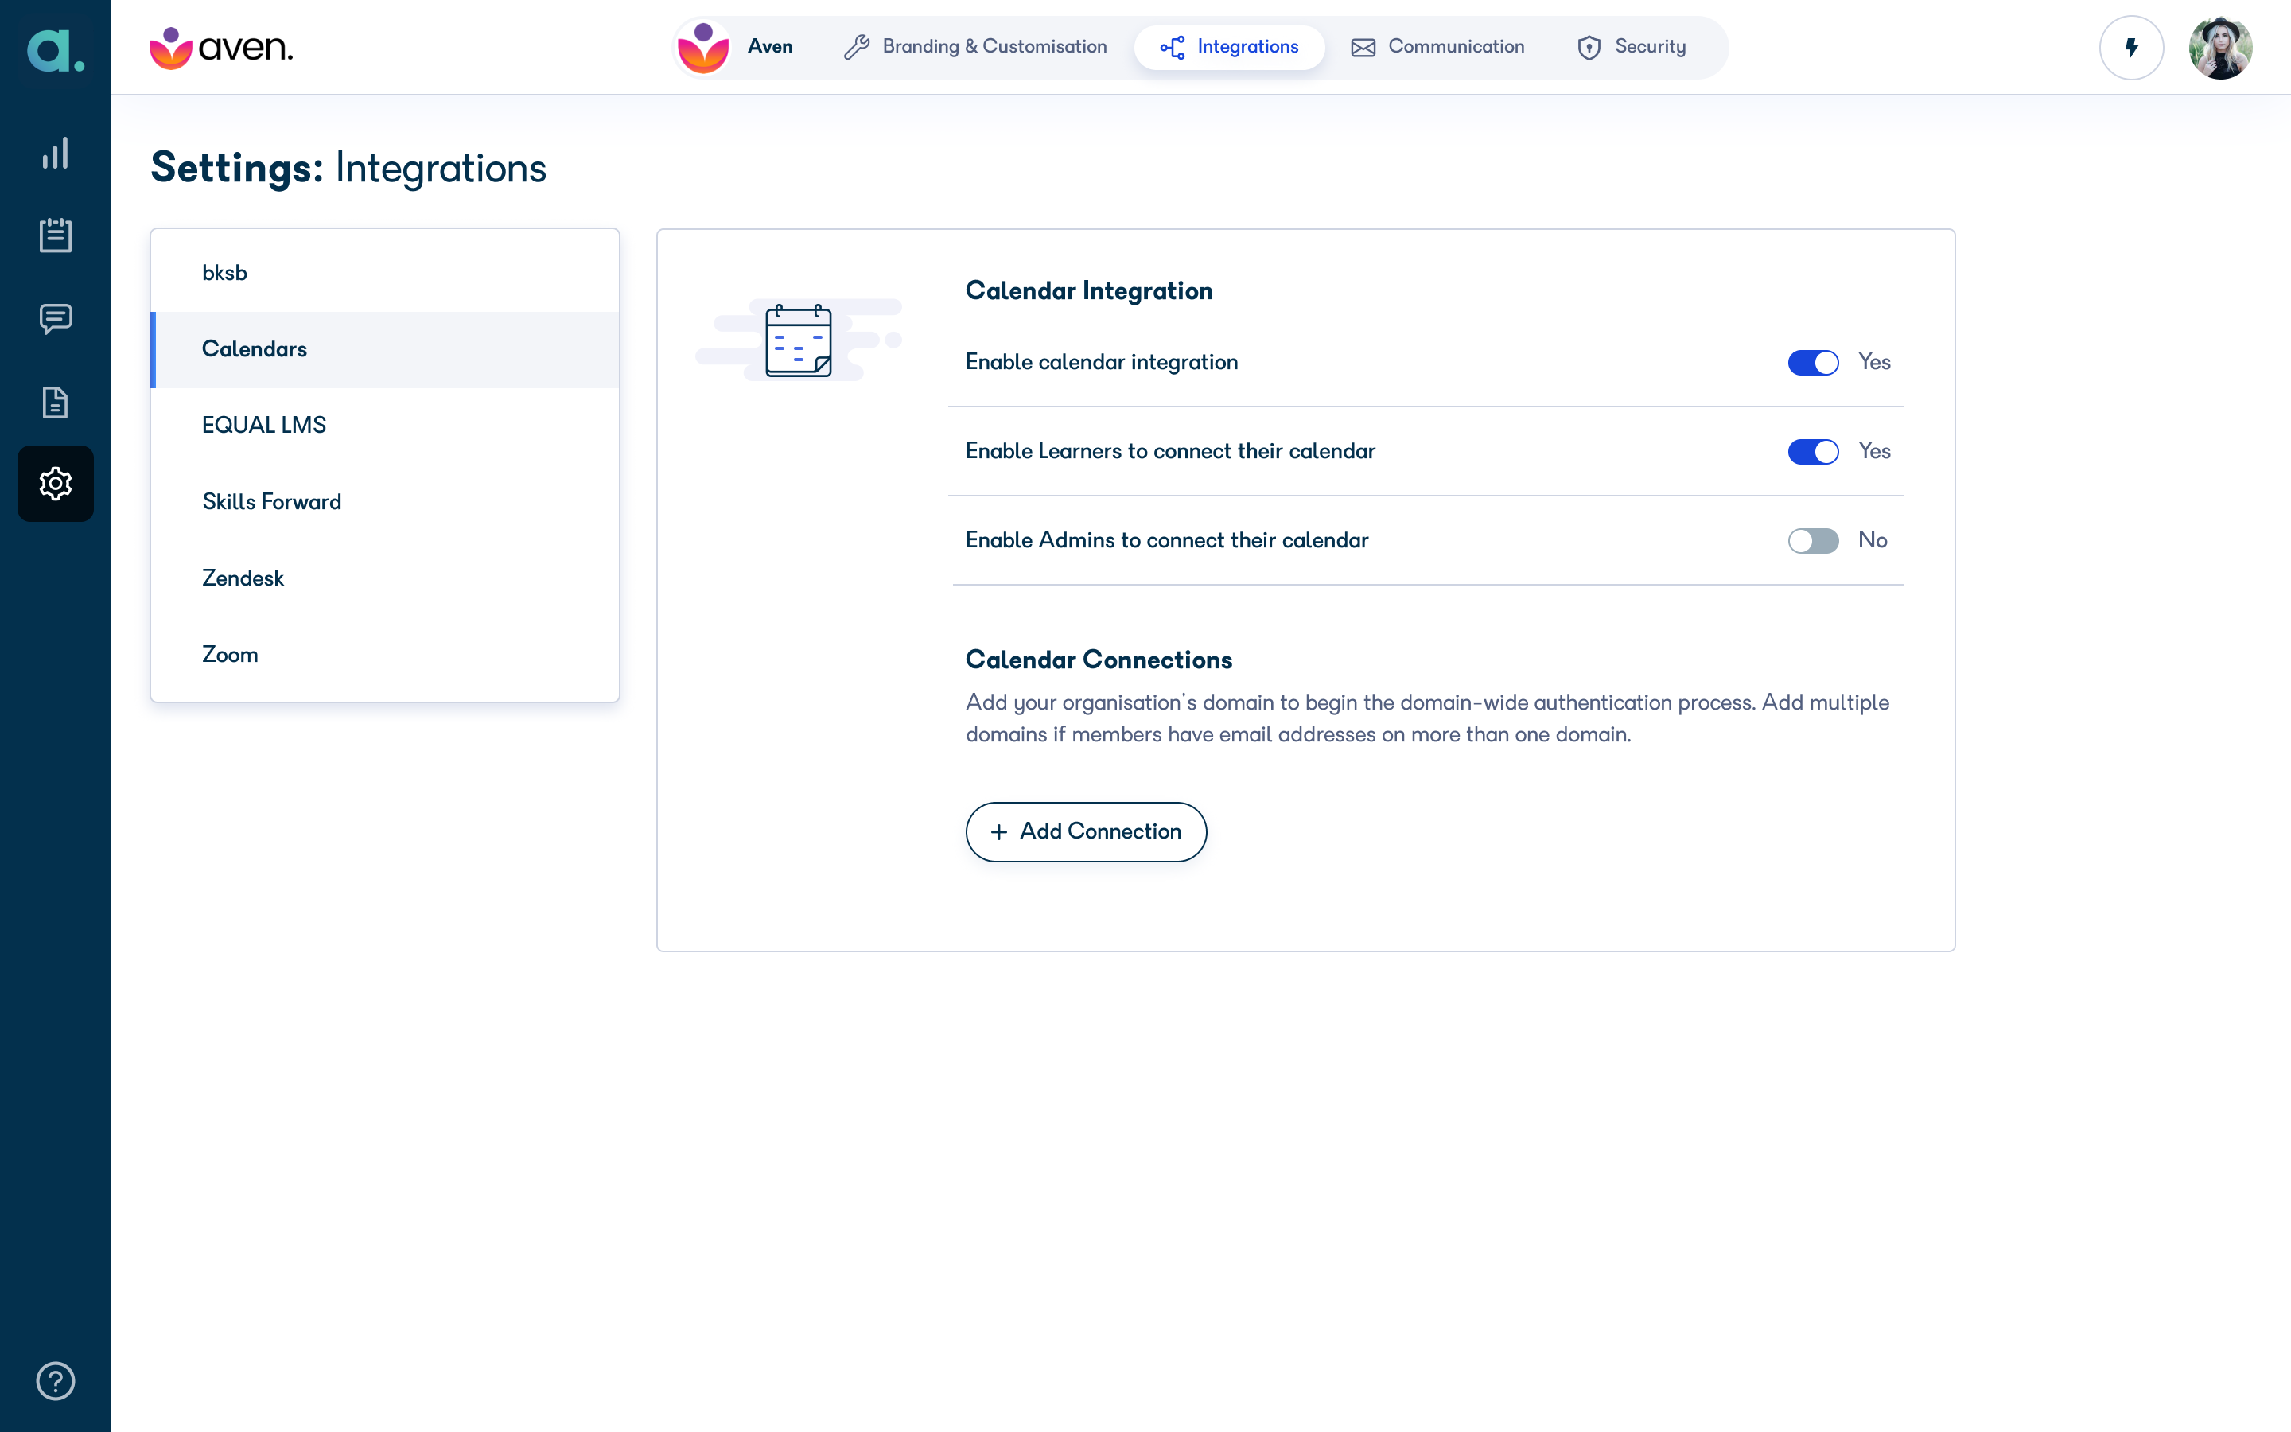
Task: Click the aven logo in header
Action: tap(221, 48)
